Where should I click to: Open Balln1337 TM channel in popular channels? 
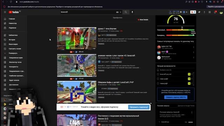(x=167, y=47)
